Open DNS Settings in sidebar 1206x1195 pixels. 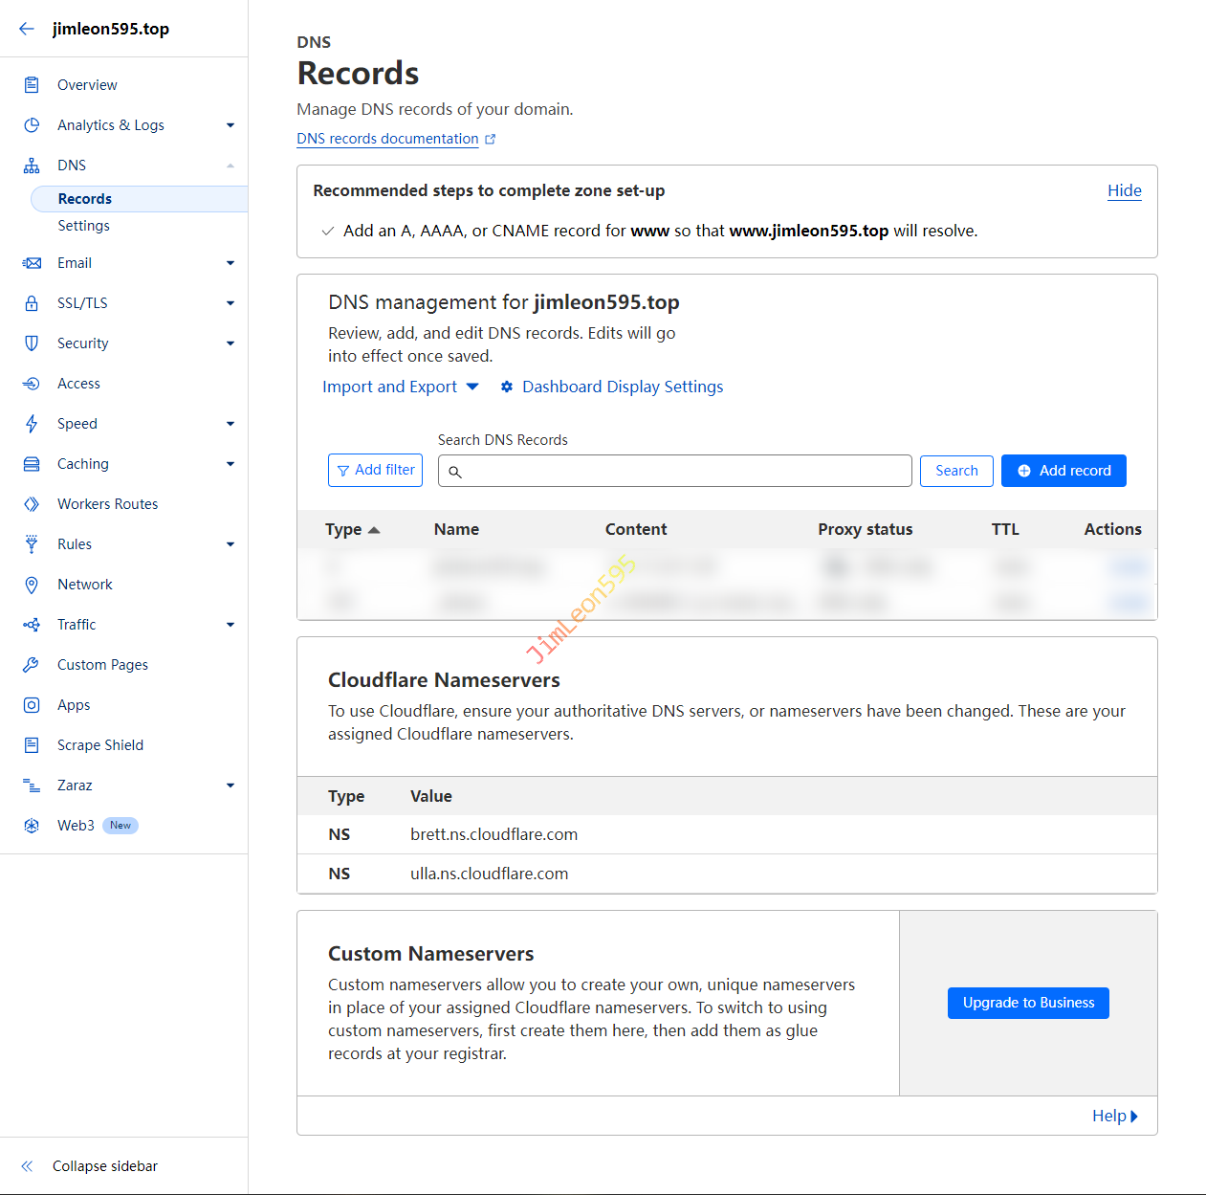pyautogui.click(x=83, y=226)
